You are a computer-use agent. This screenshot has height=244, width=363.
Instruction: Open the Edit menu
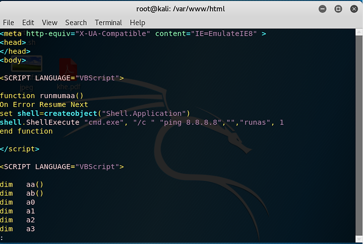28,23
